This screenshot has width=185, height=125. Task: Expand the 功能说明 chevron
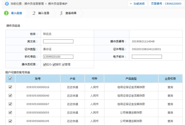pos(131,4)
